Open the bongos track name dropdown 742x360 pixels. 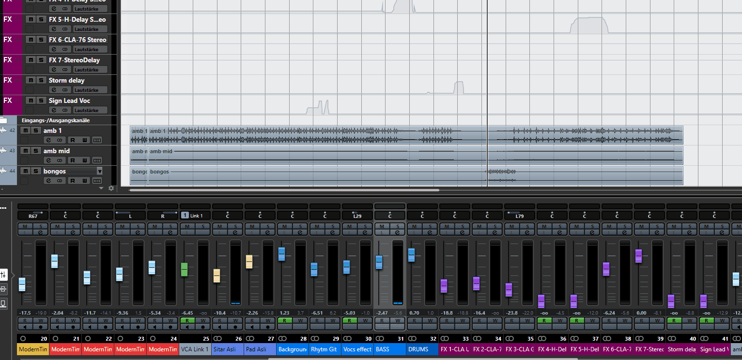click(99, 171)
